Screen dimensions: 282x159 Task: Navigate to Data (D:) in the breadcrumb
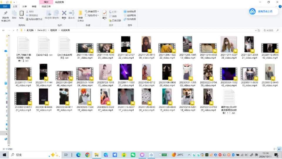tap(42, 31)
